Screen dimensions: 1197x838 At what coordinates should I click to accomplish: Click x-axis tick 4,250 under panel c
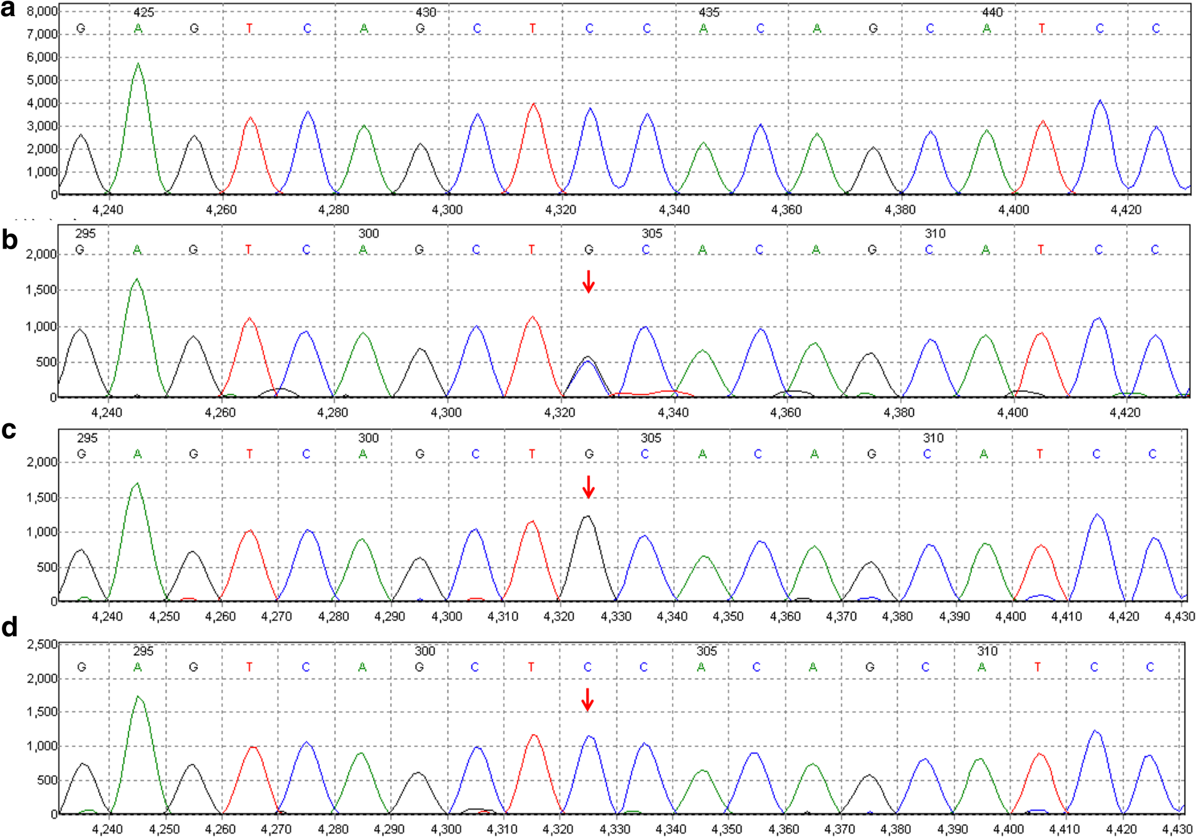click(x=164, y=617)
